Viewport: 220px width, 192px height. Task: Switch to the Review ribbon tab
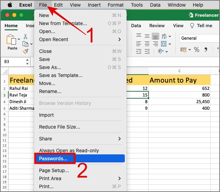coord(157,26)
